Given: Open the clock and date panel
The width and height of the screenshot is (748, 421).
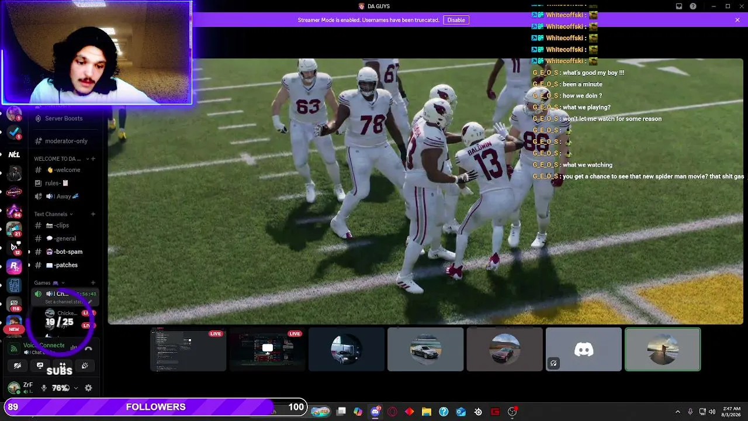Looking at the screenshot, I should (x=732, y=412).
